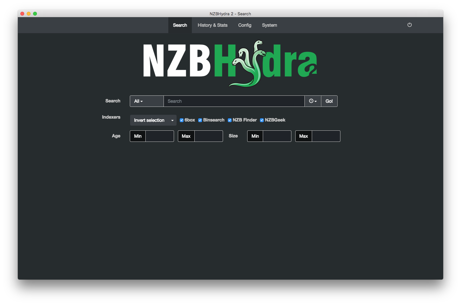The height and width of the screenshot is (305, 461).
Task: Click the red close window button
Action: click(22, 14)
